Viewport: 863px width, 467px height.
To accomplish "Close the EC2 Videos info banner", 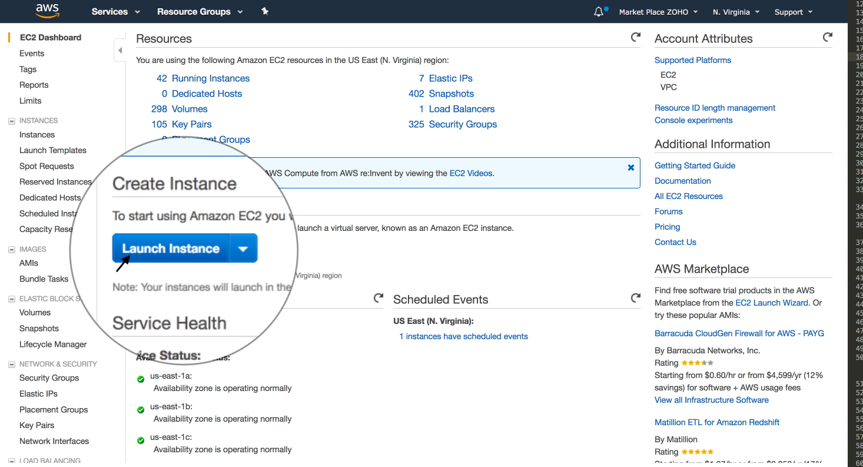I will click(x=631, y=167).
